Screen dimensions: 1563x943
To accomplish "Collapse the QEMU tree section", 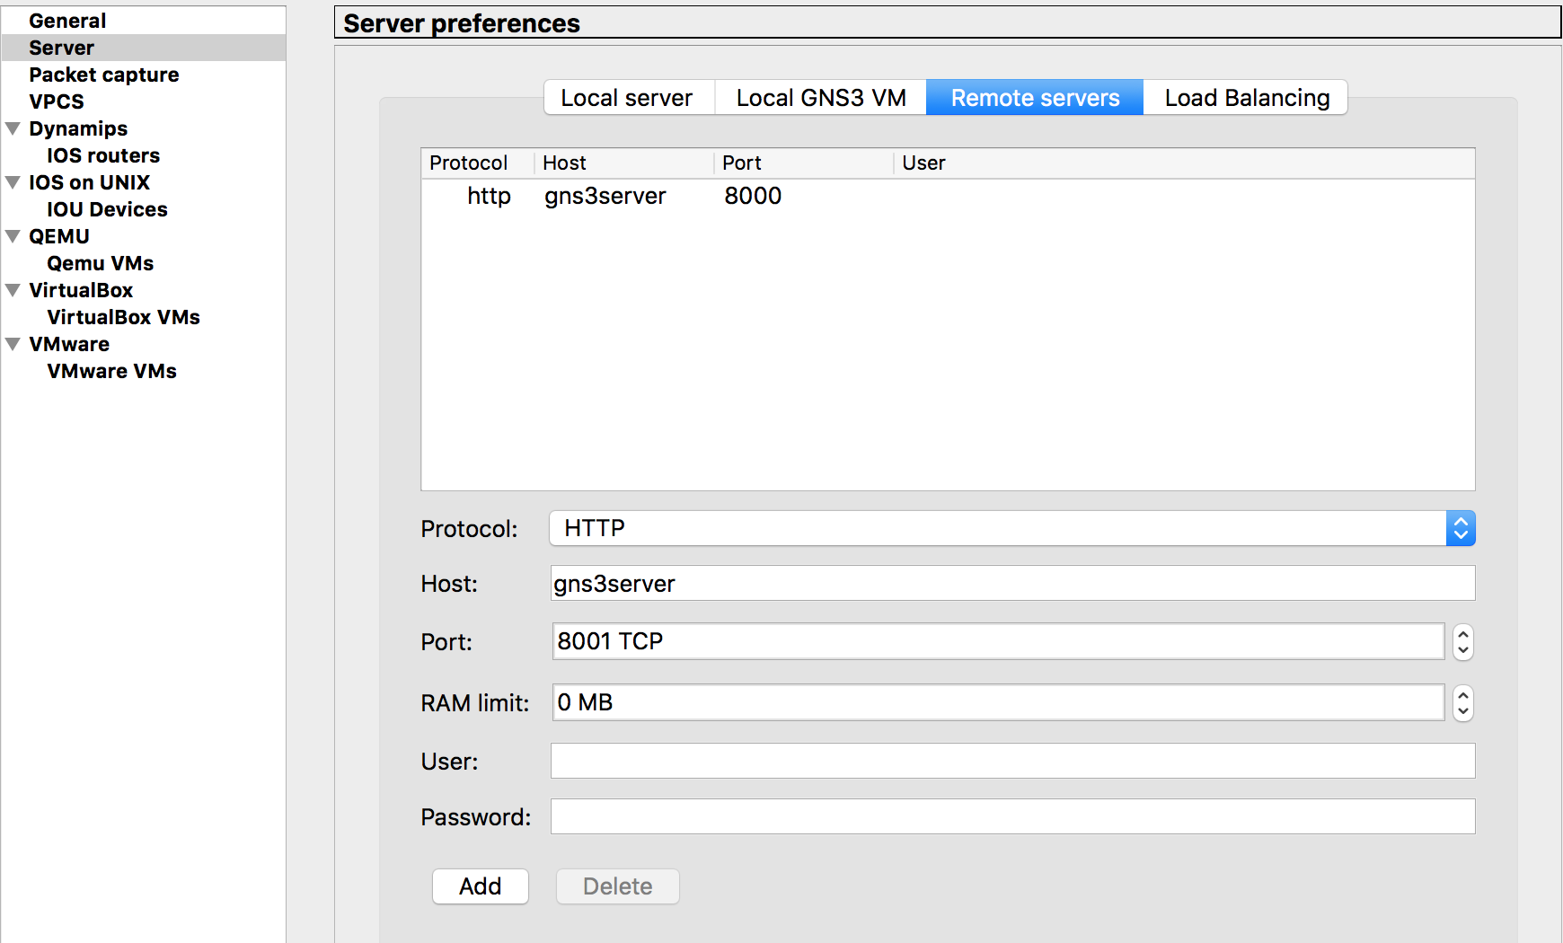I will click(x=13, y=236).
